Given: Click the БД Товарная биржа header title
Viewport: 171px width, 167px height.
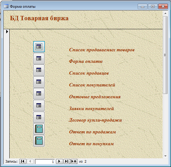Looking at the screenshot, I should point(39,18).
